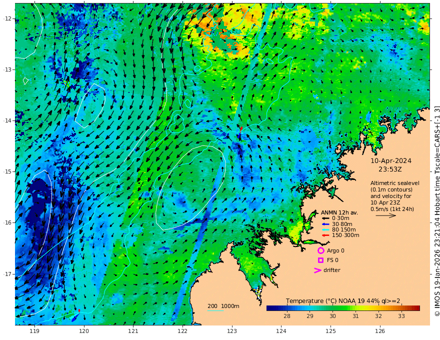The width and height of the screenshot is (440, 340).
Task: Click the 0.5m/s velocity scale arrow
Action: tap(386, 215)
